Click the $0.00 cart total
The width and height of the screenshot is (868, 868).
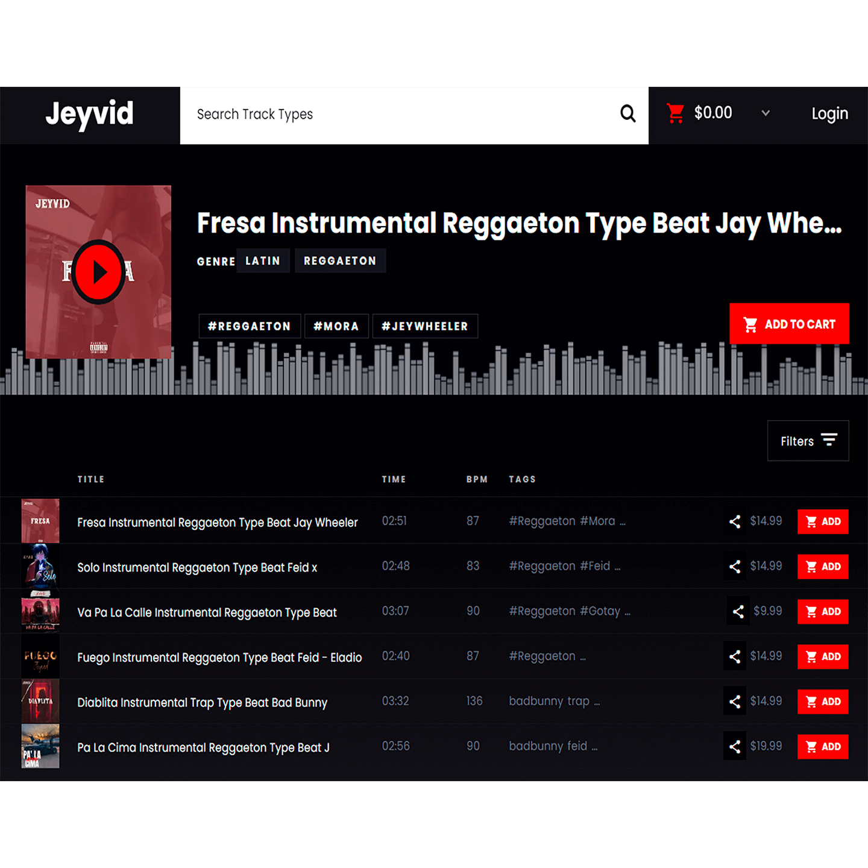point(713,113)
